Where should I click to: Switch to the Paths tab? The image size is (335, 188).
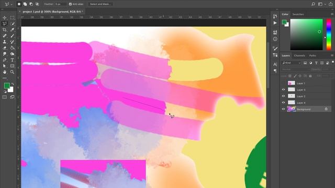[x=312, y=56]
